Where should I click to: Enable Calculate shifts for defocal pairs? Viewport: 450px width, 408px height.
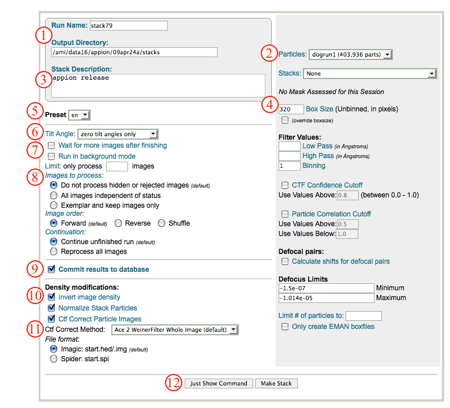click(284, 261)
